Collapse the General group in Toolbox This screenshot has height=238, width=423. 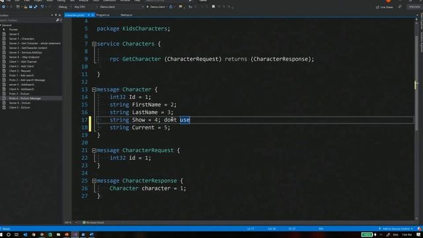[x=1, y=25]
